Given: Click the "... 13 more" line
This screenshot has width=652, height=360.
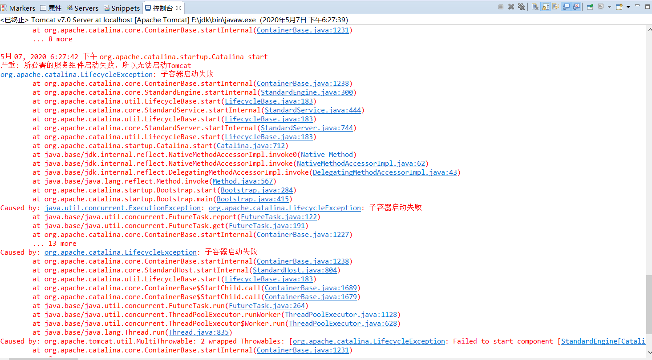Looking at the screenshot, I should [x=54, y=244].
